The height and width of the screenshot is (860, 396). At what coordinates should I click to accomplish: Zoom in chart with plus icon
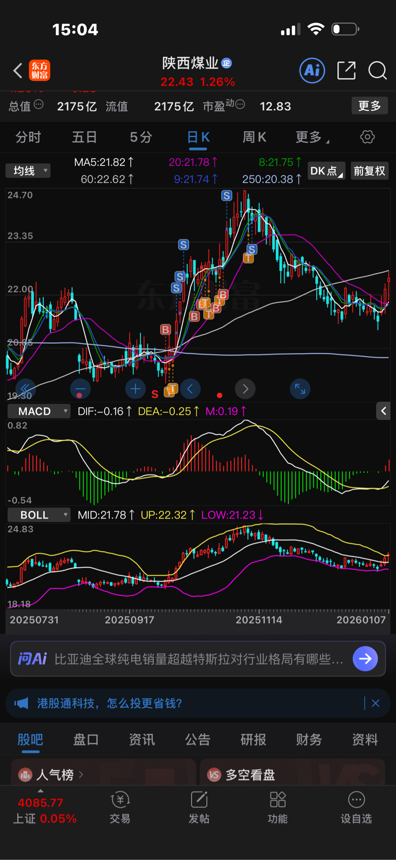click(136, 389)
